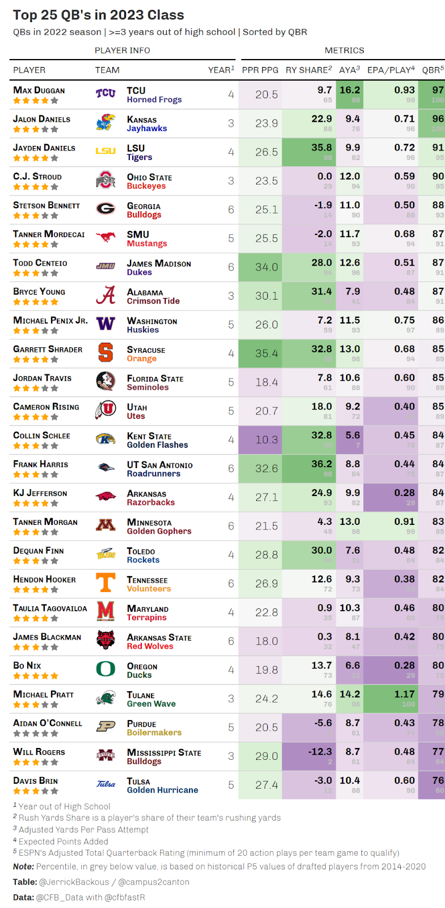Click the Kansas Jayhawks logo
This screenshot has width=445, height=908.
click(106, 123)
